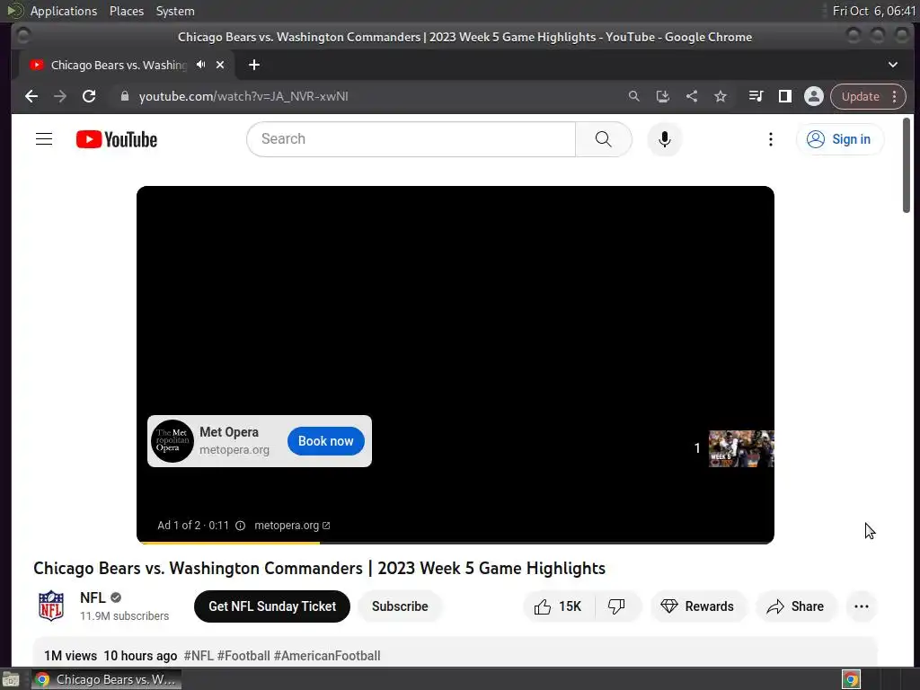Expand tab search chevron
Viewport: 920px width, 690px height.
click(892, 65)
